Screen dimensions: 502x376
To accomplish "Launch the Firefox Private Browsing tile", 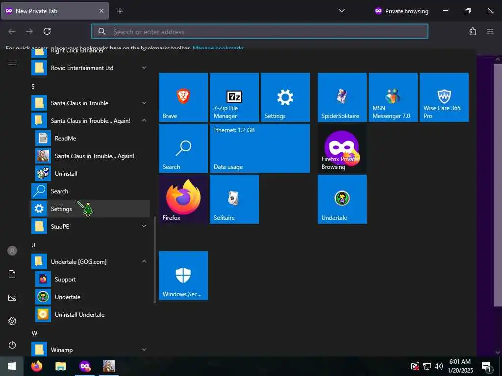I will pyautogui.click(x=342, y=148).
